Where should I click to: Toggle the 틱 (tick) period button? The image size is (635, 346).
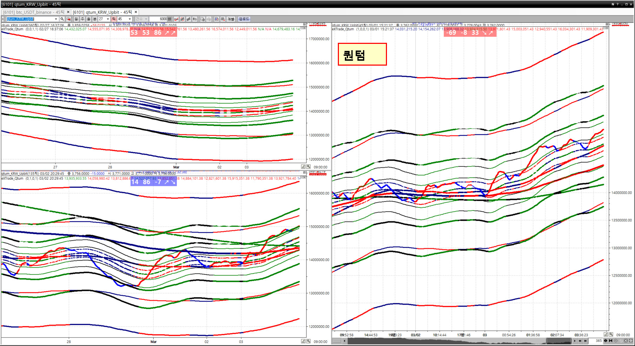tap(114, 19)
